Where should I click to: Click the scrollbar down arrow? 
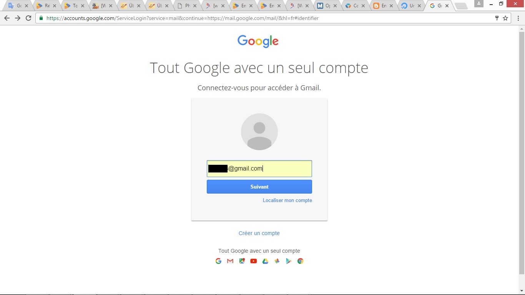click(x=522, y=291)
